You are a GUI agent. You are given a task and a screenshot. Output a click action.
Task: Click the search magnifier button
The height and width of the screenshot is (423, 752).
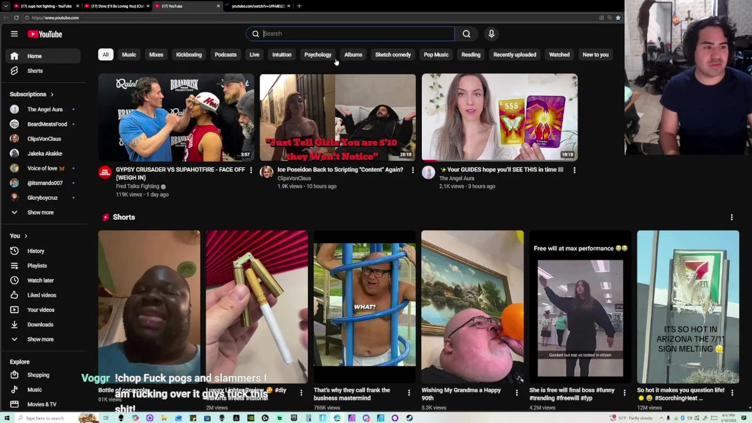[x=466, y=33]
